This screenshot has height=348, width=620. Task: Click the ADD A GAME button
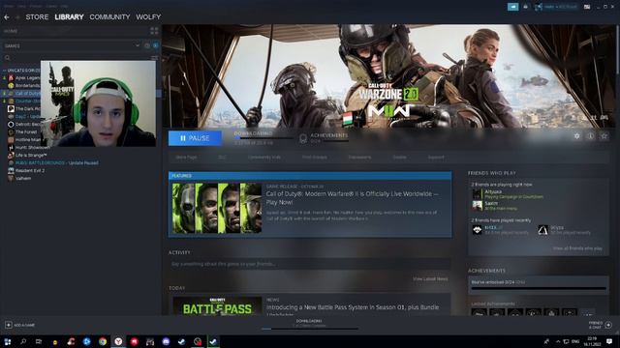[x=19, y=325]
